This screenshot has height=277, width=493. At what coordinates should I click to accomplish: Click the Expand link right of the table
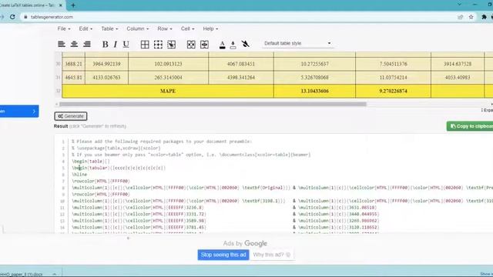[487, 110]
